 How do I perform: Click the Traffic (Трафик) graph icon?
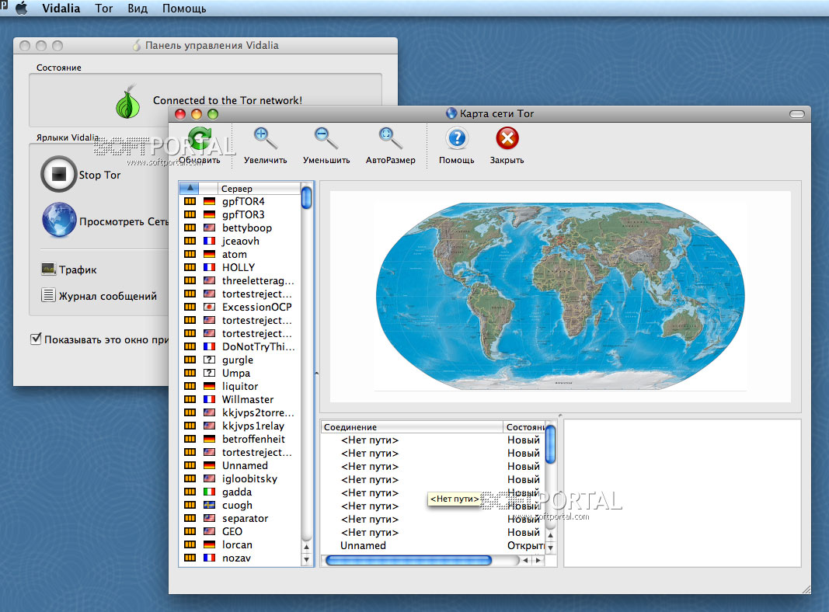click(49, 269)
